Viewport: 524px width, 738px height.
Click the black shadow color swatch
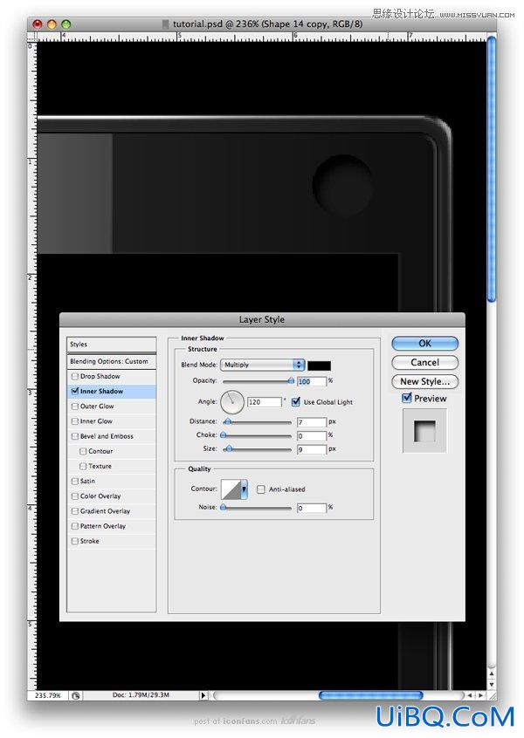319,366
